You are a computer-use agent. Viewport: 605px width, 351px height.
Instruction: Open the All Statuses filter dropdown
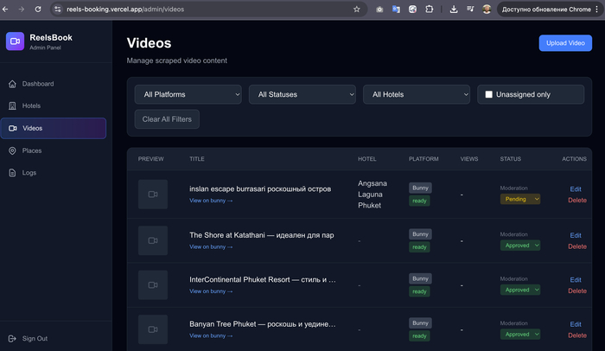(x=302, y=94)
